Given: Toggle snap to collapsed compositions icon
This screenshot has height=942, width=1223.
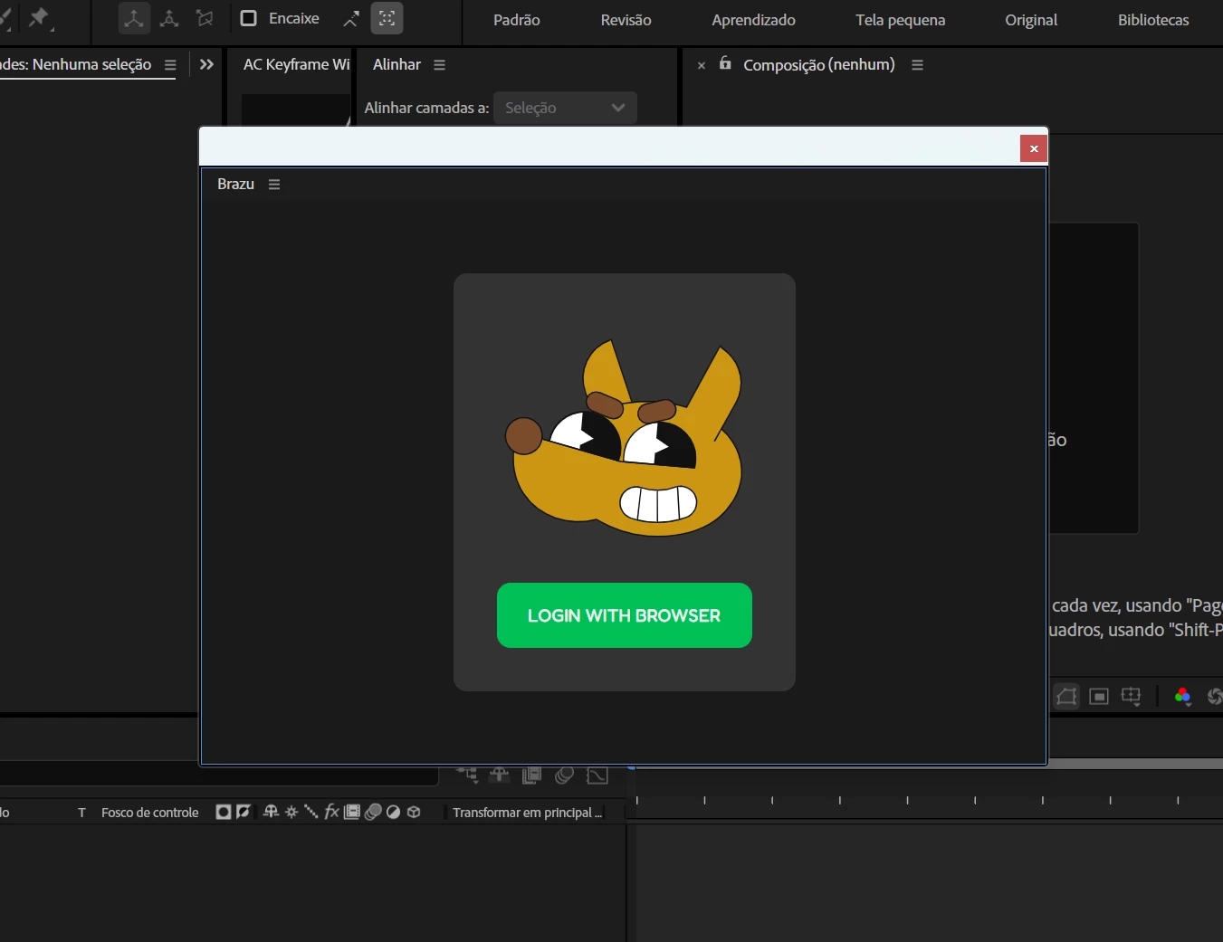Looking at the screenshot, I should (387, 18).
